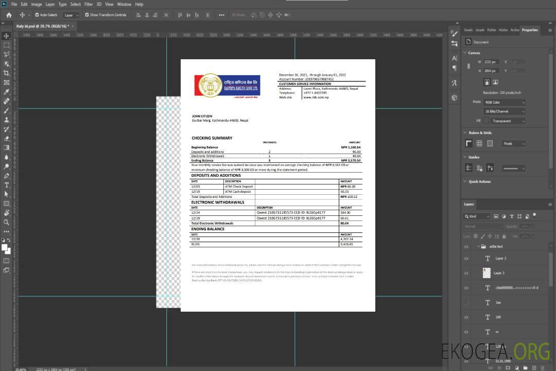This screenshot has height=371, width=556.
Task: Open the Window menu
Action: tap(124, 4)
